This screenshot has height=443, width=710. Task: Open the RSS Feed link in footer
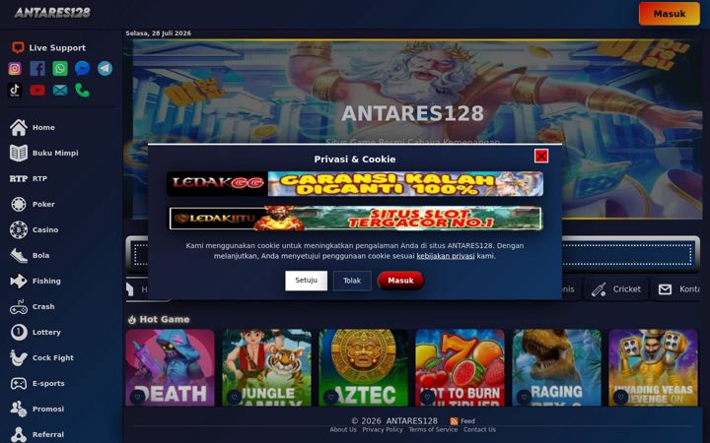click(462, 421)
